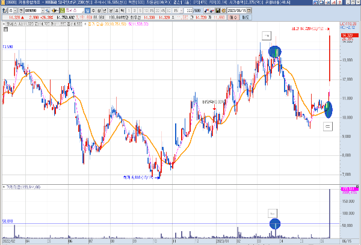
Task: Click the small corner icon at the volume pane top right
Action: (x=357, y=187)
